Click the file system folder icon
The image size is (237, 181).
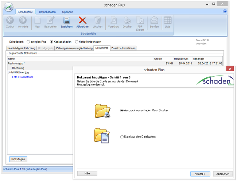click(x=102, y=136)
